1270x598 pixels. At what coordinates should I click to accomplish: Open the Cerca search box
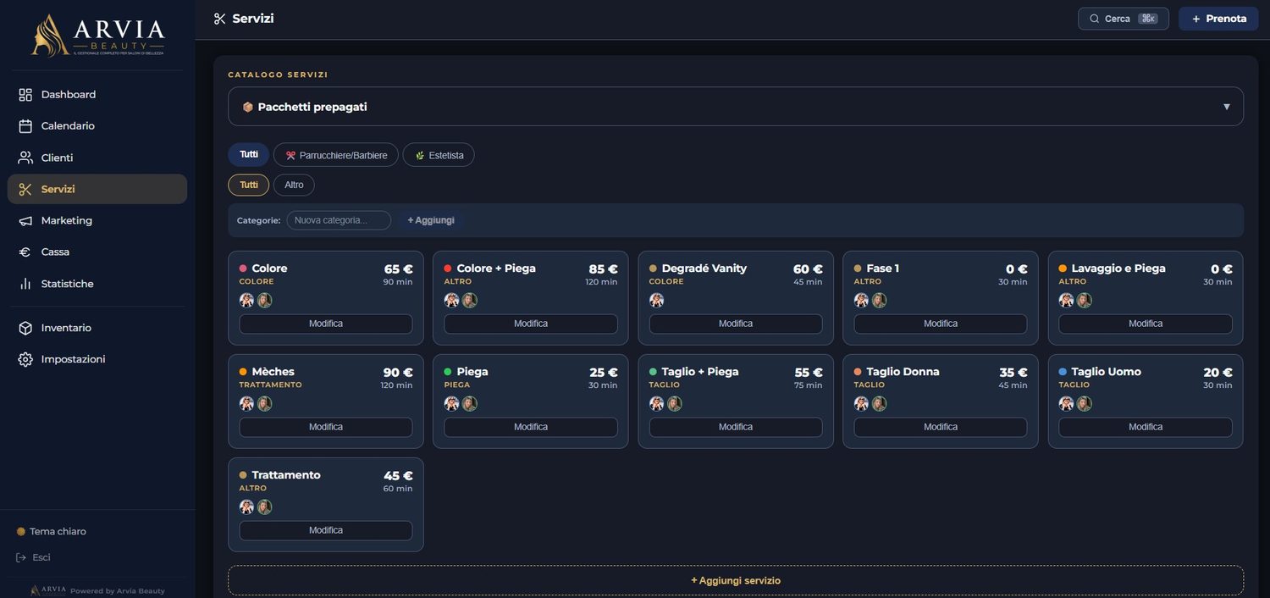pyautogui.click(x=1124, y=19)
